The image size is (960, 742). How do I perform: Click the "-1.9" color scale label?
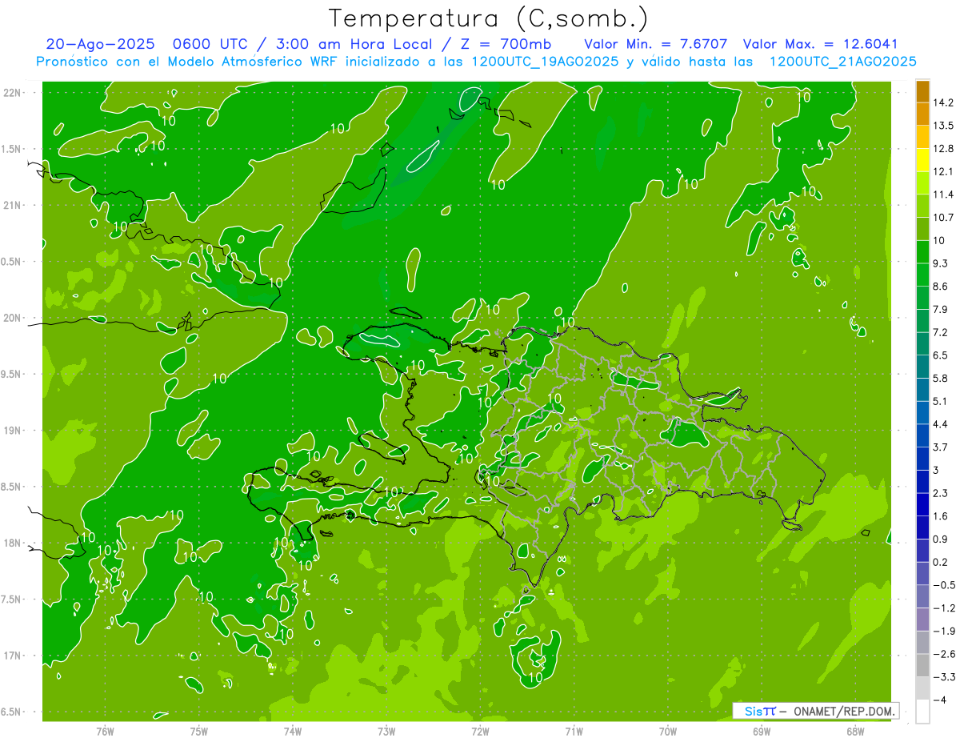(x=944, y=631)
